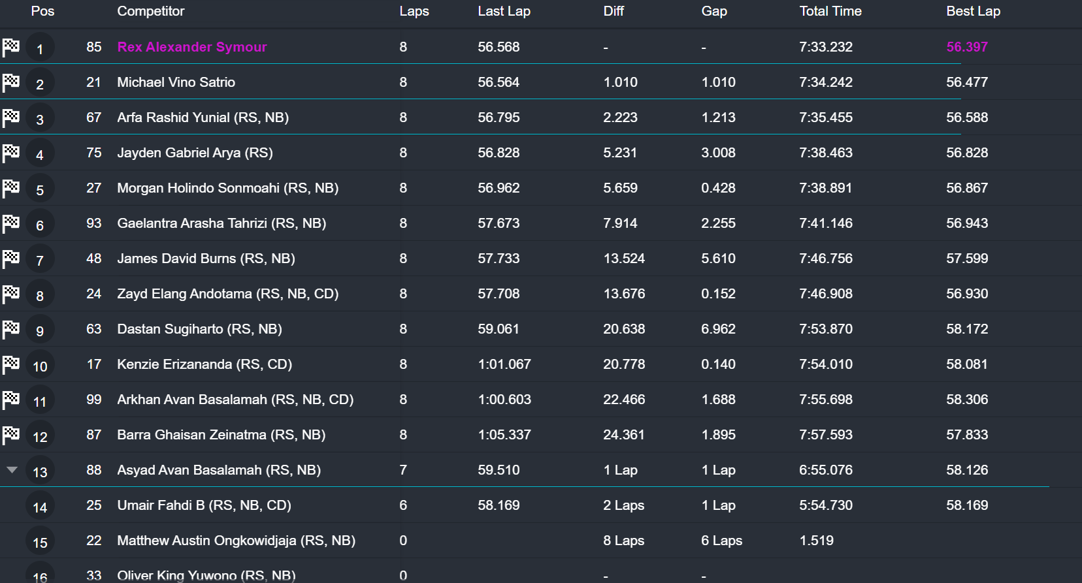Click the finish flag on Kenzie Erizananda's row
1082x583 pixels.
point(11,364)
